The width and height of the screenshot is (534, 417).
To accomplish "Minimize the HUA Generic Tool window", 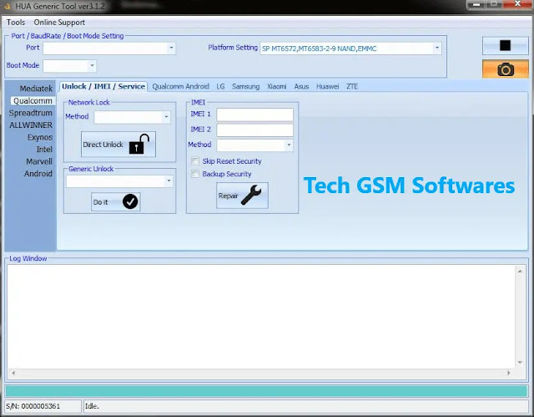I will 476,4.
